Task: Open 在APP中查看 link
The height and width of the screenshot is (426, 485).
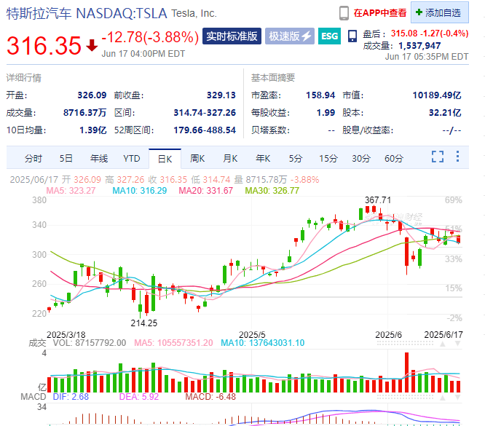Action: coord(380,13)
